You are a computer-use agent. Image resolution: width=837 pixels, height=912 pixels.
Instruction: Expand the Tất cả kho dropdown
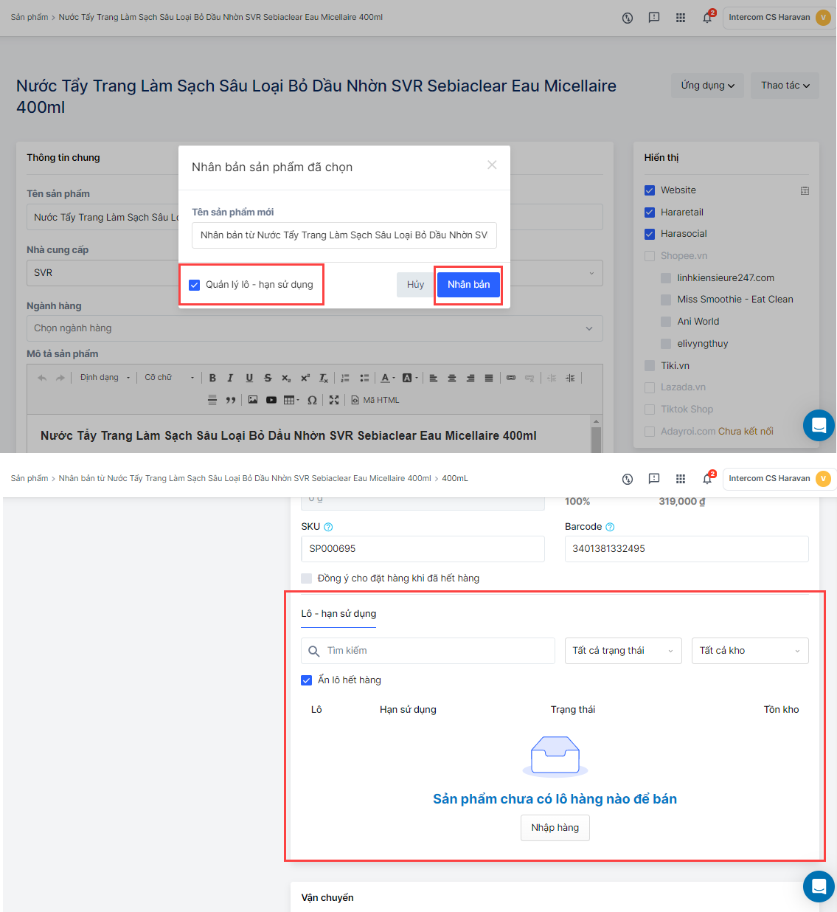(x=749, y=651)
